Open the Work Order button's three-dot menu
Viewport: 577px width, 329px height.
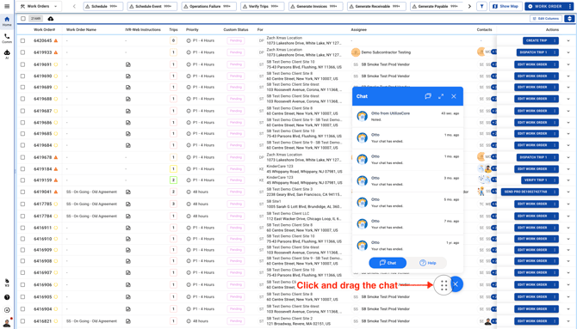point(570,6)
